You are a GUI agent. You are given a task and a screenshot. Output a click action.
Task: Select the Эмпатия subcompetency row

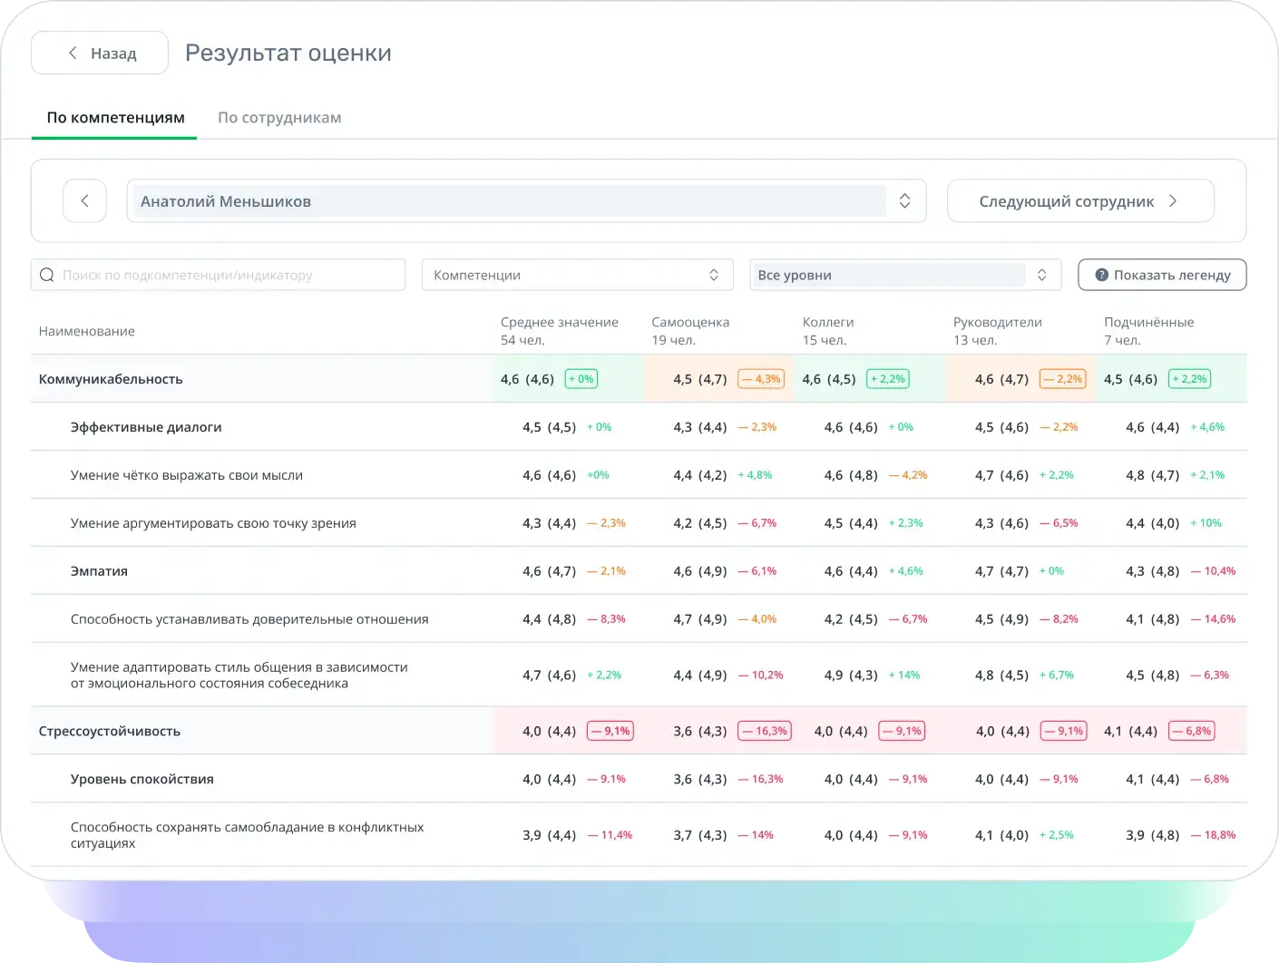coord(639,571)
